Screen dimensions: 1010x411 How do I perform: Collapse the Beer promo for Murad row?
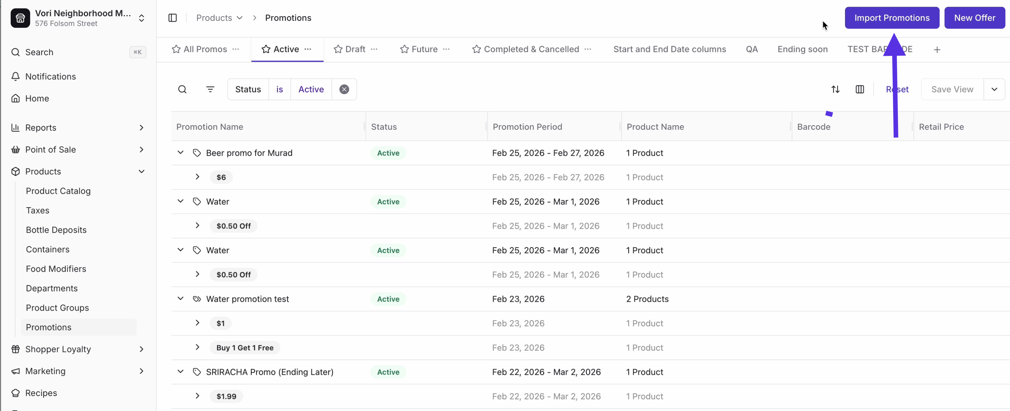tap(180, 152)
